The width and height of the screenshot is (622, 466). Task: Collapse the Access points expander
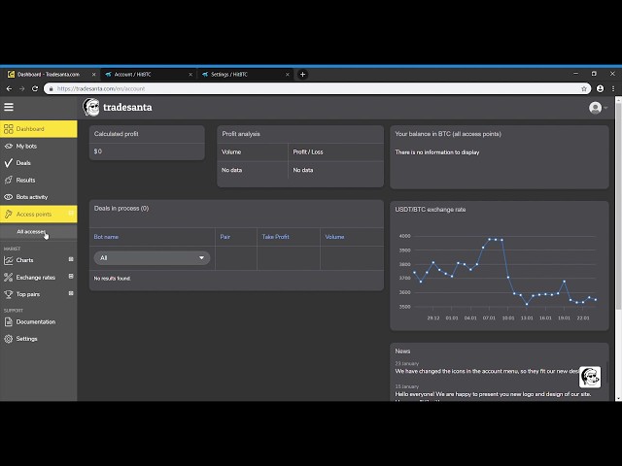tap(71, 214)
